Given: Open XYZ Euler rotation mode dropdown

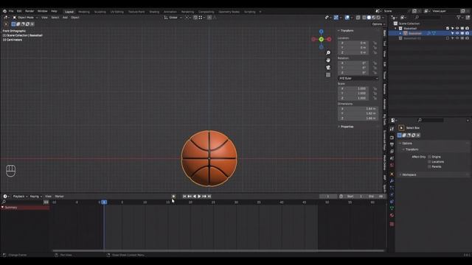Looking at the screenshot, I should coord(358,79).
